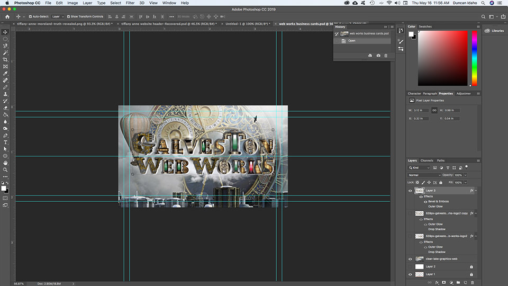Select the Magic Wand tool

tap(5, 52)
